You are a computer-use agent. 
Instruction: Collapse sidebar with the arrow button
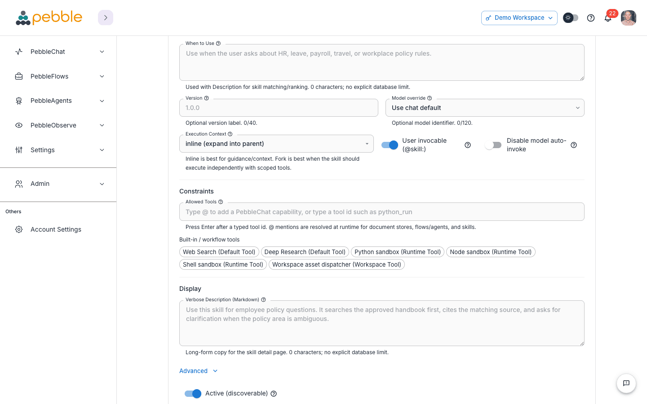(x=106, y=18)
